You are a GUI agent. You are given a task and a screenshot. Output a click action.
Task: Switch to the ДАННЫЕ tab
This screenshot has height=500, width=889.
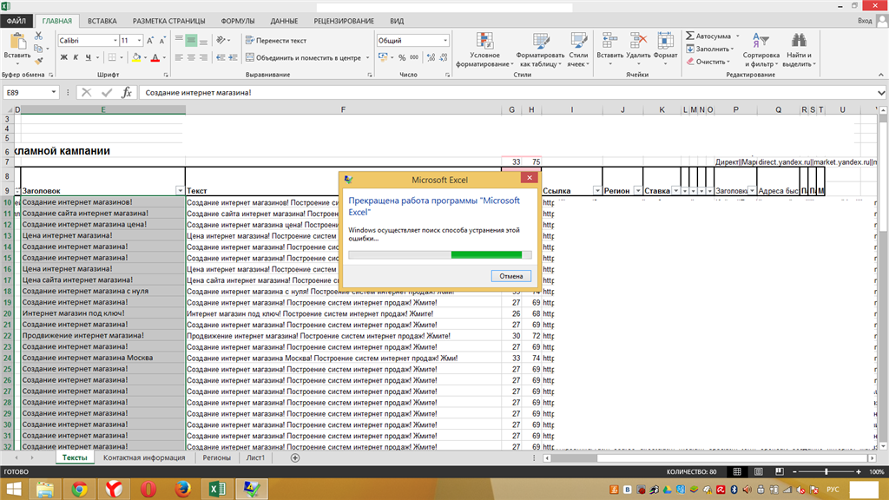(x=284, y=21)
